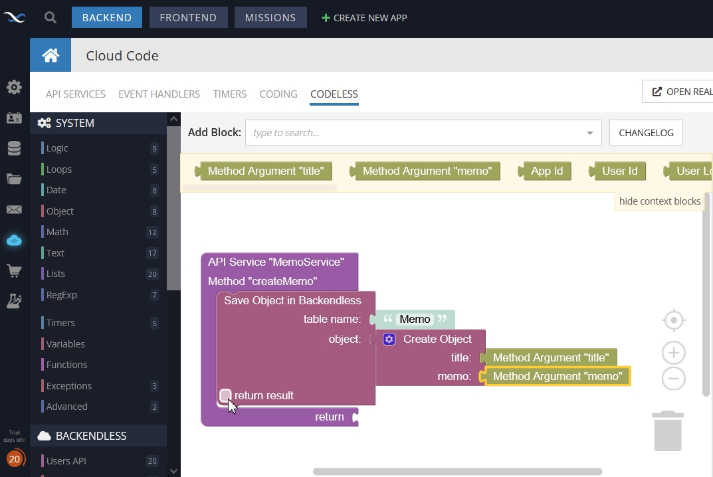Open Exceptions block category
Screen dimensions: 713x477
(x=99, y=385)
